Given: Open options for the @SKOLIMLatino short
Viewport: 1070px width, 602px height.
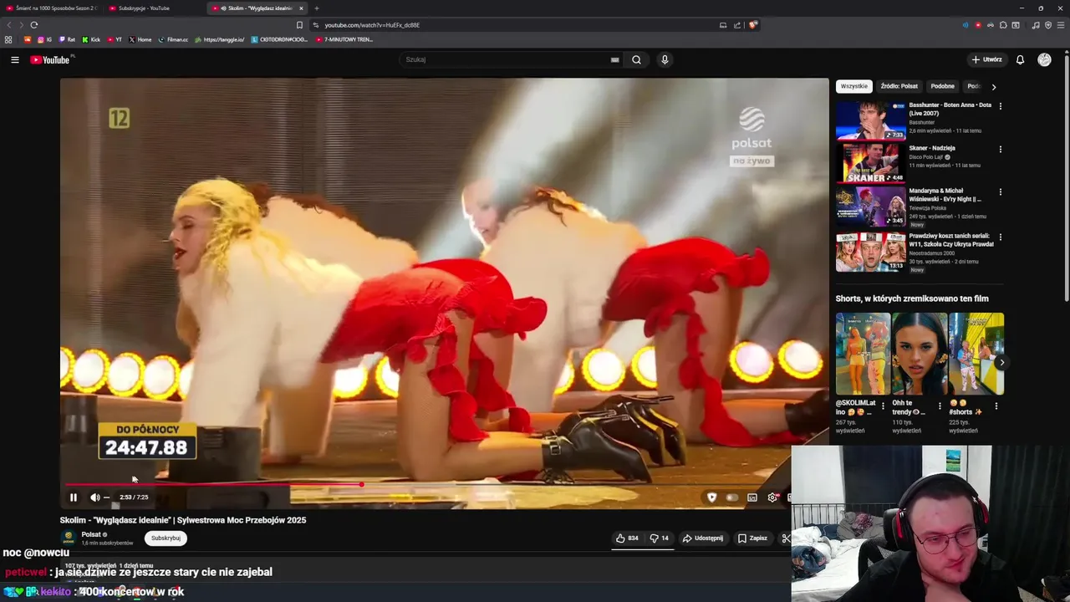Looking at the screenshot, I should coord(883,406).
